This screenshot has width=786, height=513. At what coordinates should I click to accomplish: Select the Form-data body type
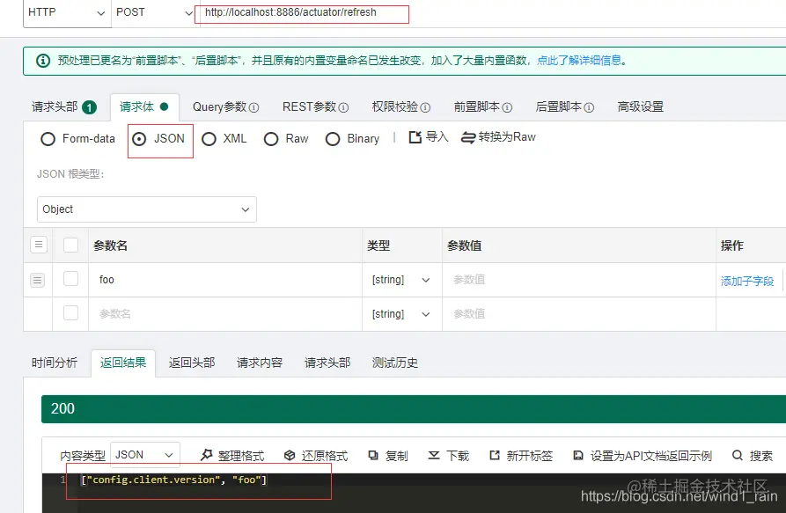point(48,139)
